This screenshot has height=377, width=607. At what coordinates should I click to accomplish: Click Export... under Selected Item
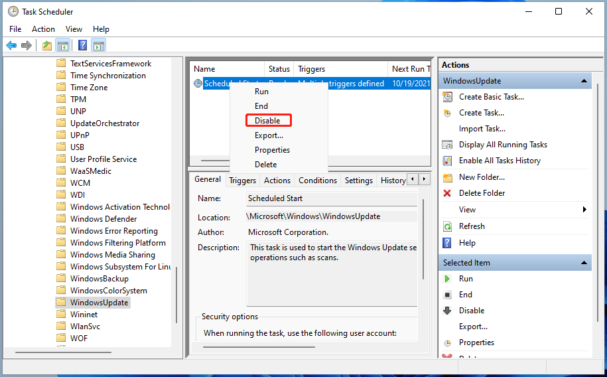(x=473, y=327)
